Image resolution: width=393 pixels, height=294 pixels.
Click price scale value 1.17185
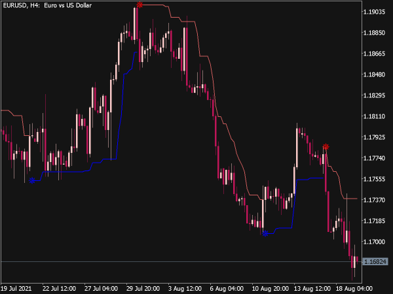tap(374, 221)
